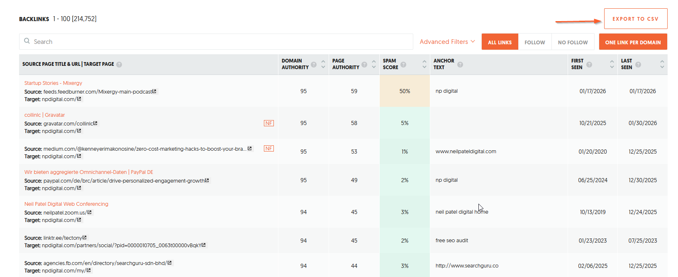Open external link icon for agencies.fb.com source

tap(170, 263)
